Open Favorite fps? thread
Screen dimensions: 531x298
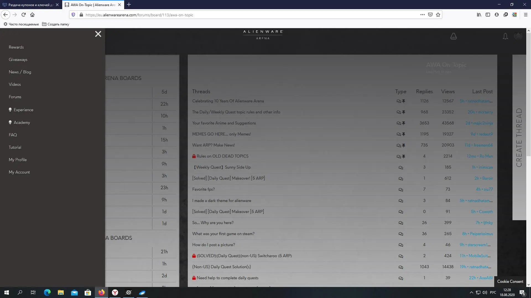point(204,189)
